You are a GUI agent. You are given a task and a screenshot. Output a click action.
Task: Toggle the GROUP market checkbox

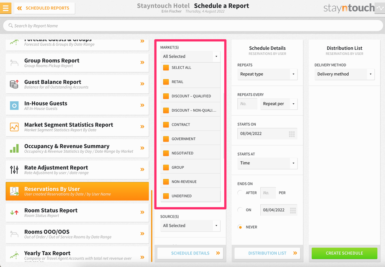coord(166,167)
